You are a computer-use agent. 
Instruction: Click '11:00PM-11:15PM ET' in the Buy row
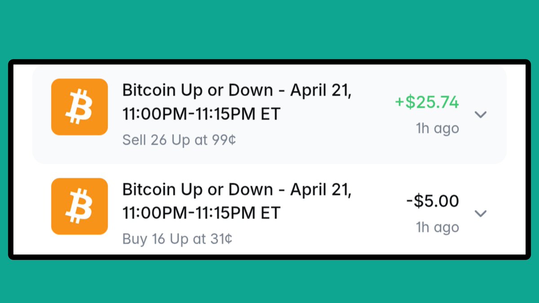coord(201,213)
